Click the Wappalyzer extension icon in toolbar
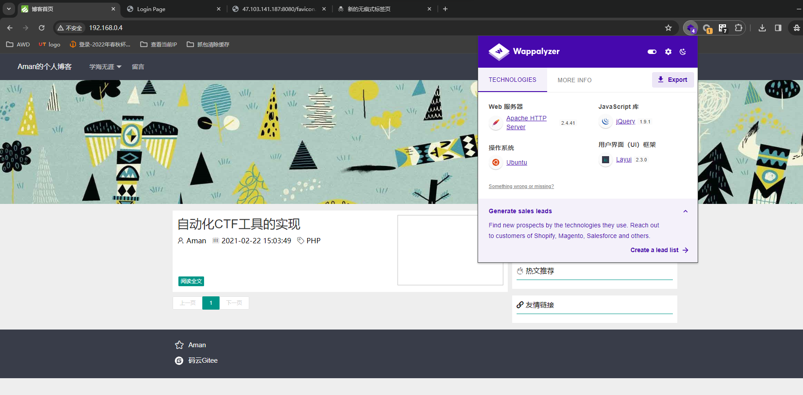Screen dimensions: 803x395 [x=691, y=28]
